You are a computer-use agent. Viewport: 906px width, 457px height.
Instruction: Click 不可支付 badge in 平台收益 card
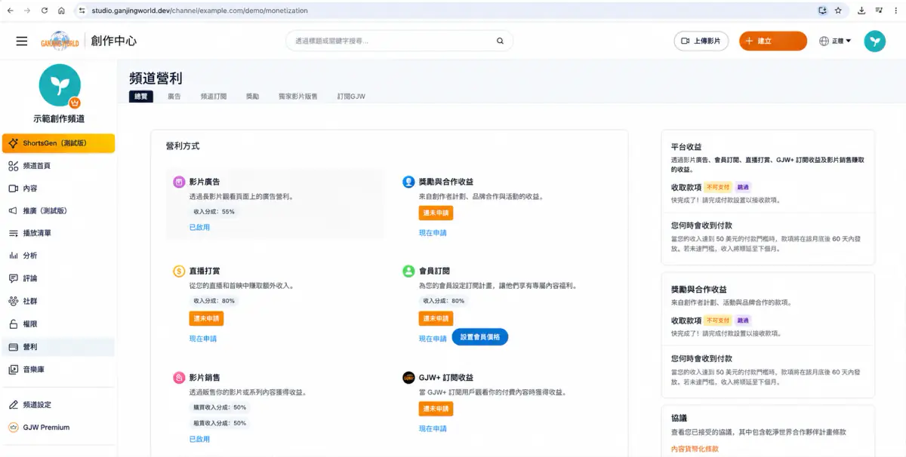click(x=718, y=187)
